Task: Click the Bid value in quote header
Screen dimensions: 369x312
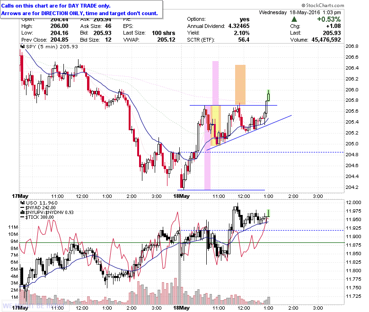Action: click(x=102, y=33)
